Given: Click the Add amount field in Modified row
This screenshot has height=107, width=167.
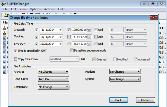Looking at the screenshot, I should [117, 37].
